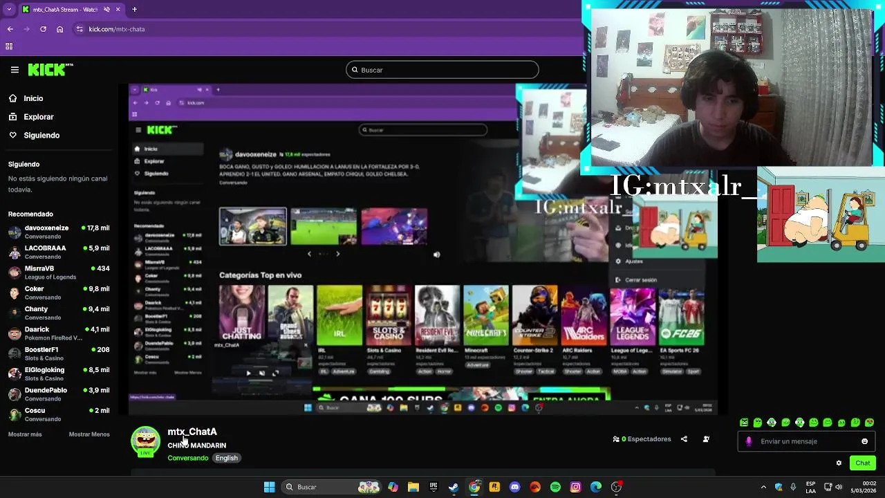This screenshot has width=885, height=498.
Task: Expand list with Mostrar más
Action: click(25, 434)
